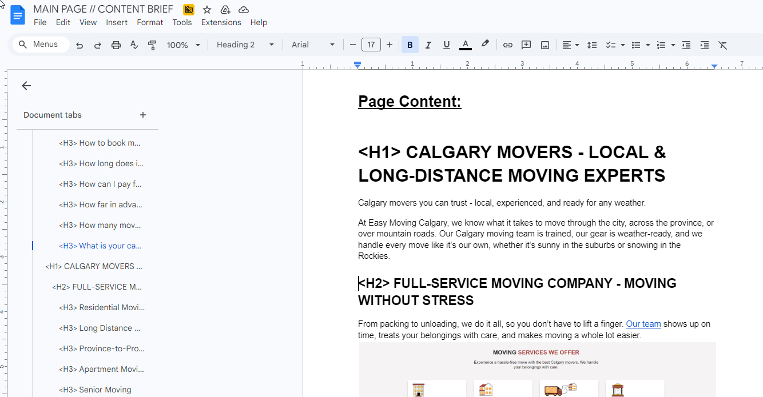Click the Add comment icon
The height and width of the screenshot is (397, 763).
coord(526,45)
